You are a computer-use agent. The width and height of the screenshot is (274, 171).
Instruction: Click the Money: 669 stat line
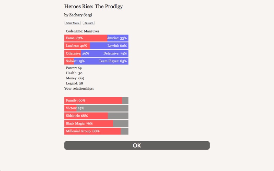(x=75, y=78)
